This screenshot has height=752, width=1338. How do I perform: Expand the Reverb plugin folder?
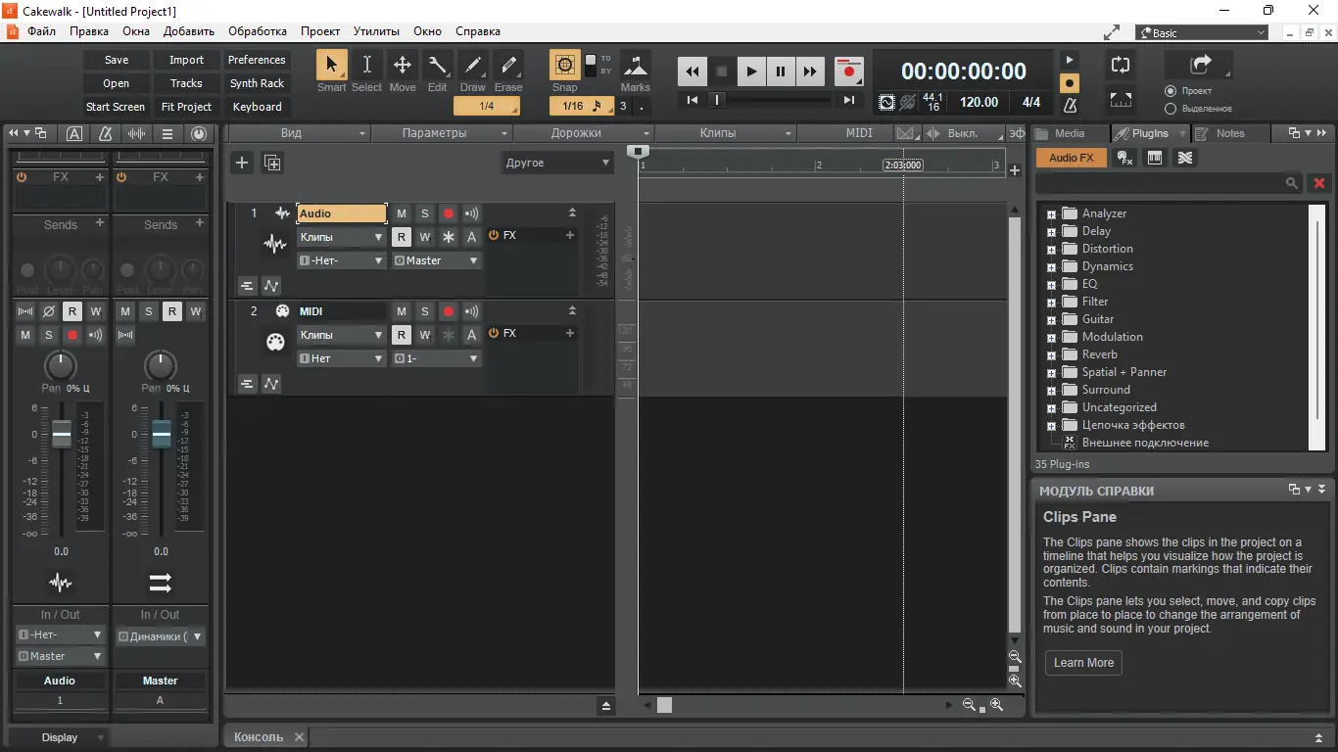tap(1051, 354)
